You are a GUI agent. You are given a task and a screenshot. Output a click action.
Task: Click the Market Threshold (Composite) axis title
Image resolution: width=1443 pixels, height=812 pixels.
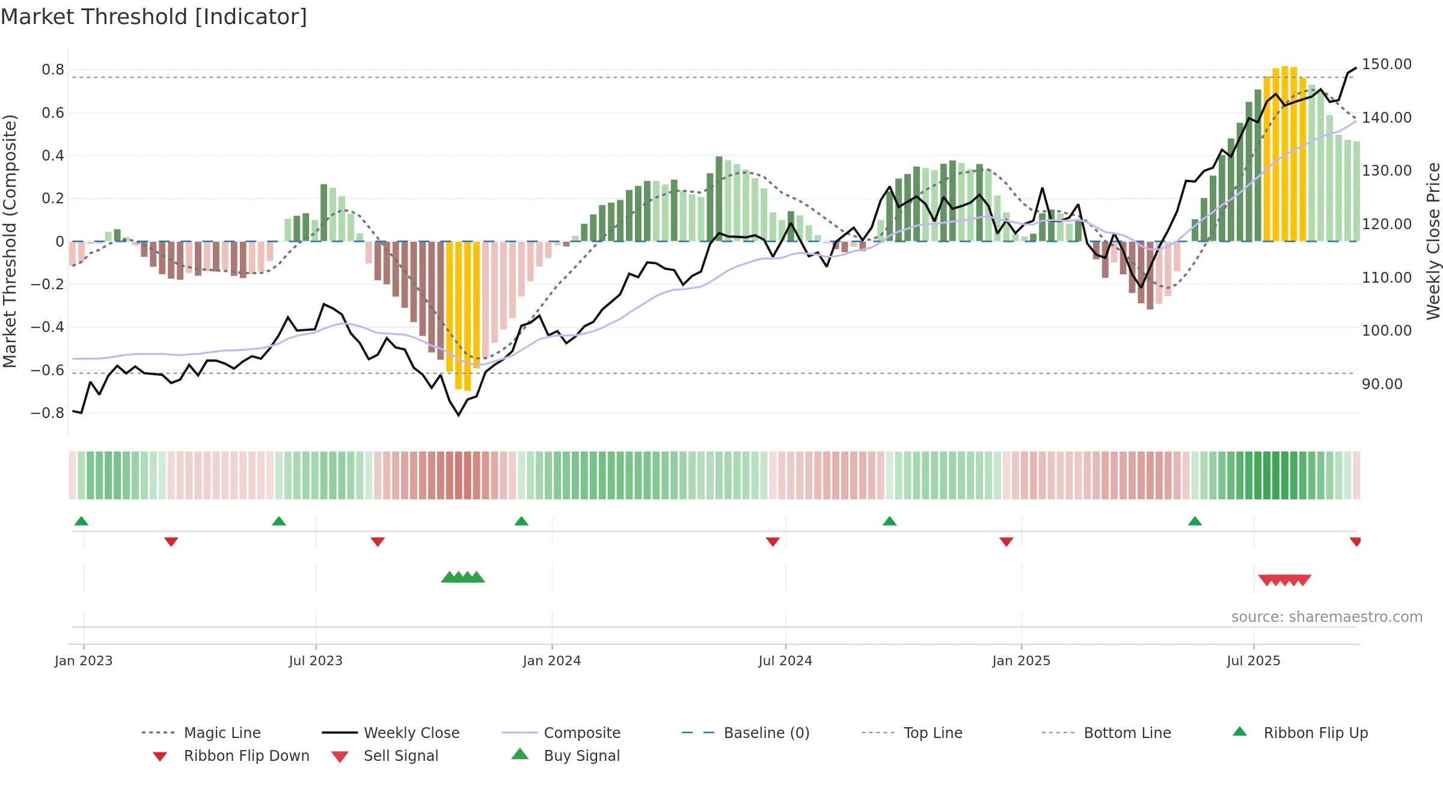click(x=10, y=241)
